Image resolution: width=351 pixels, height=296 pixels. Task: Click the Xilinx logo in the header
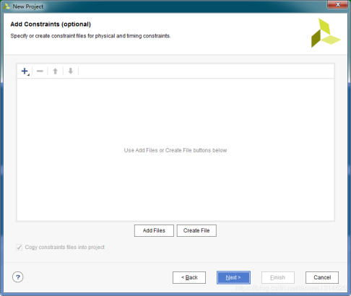326,33
